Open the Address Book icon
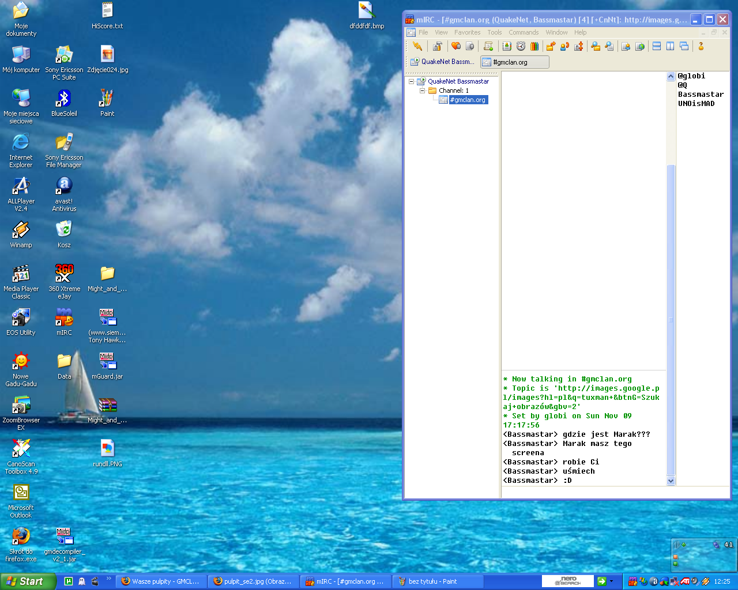 [507, 47]
